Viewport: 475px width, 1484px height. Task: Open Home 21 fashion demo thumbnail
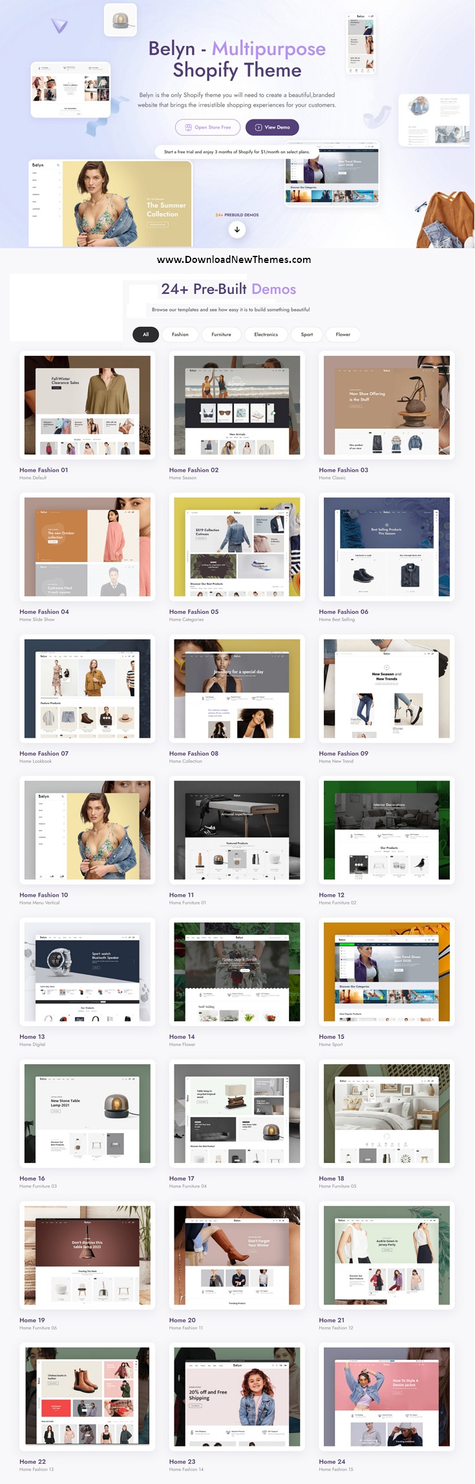(386, 1255)
